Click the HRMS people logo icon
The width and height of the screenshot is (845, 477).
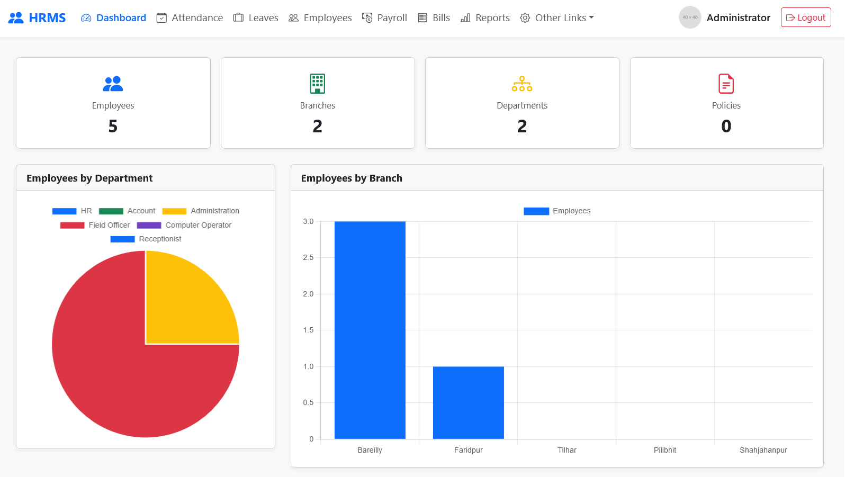(16, 18)
